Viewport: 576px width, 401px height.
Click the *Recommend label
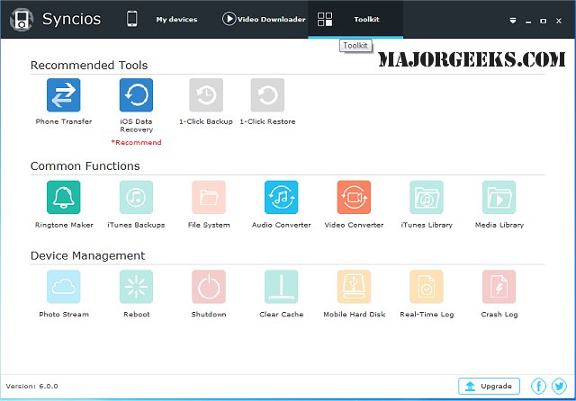coord(136,142)
